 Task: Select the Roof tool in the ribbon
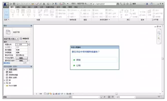(x=40, y=13)
